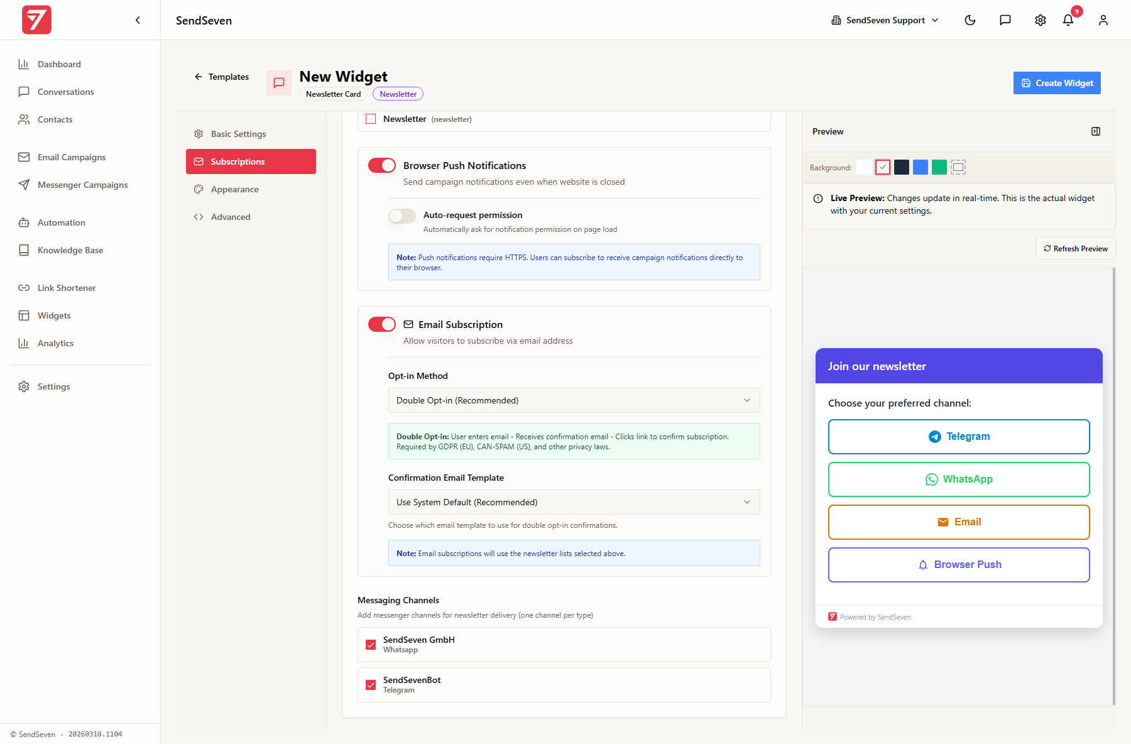Select the Subscriptions tab
The height and width of the screenshot is (744, 1131).
pyautogui.click(x=251, y=161)
